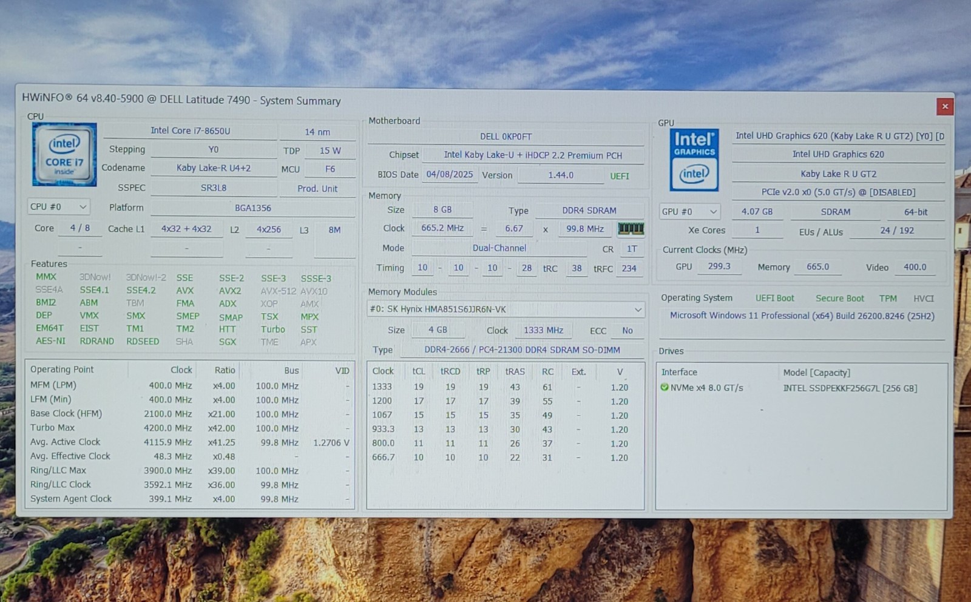Screen dimensions: 971x602
Task: Click the SGX feature flag
Action: click(228, 342)
